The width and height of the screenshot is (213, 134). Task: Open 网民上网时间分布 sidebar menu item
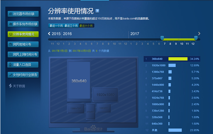(23, 55)
